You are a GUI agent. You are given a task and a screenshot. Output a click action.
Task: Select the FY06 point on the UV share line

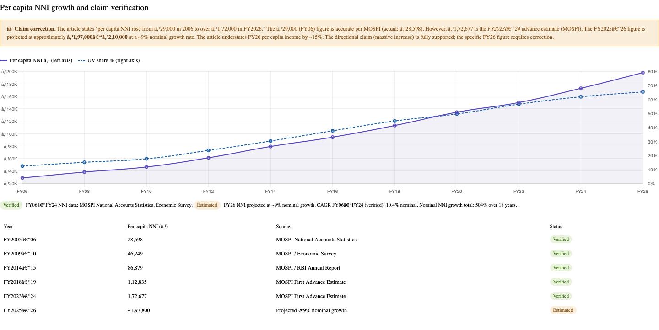tap(22, 166)
